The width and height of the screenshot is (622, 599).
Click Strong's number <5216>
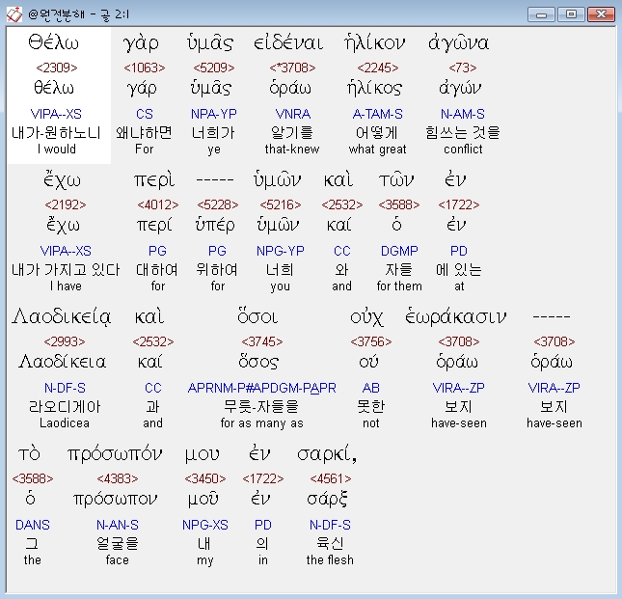tap(281, 205)
